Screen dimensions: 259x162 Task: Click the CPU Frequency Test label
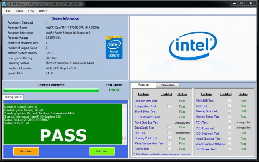pyautogui.click(x=147, y=117)
